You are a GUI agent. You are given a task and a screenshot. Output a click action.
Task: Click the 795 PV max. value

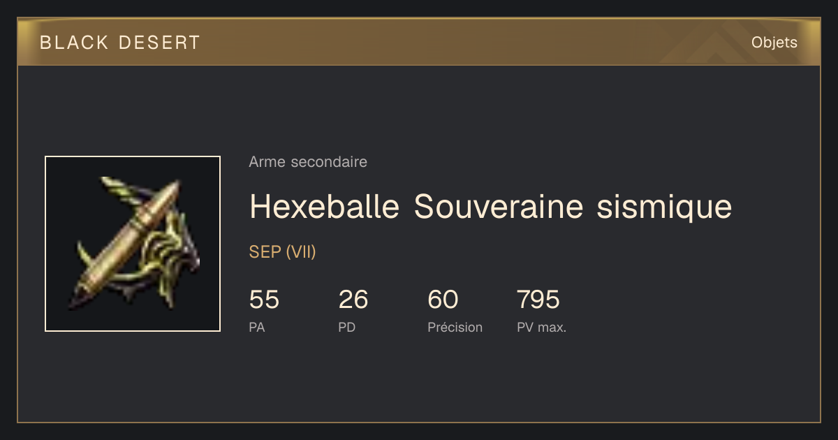coord(538,300)
